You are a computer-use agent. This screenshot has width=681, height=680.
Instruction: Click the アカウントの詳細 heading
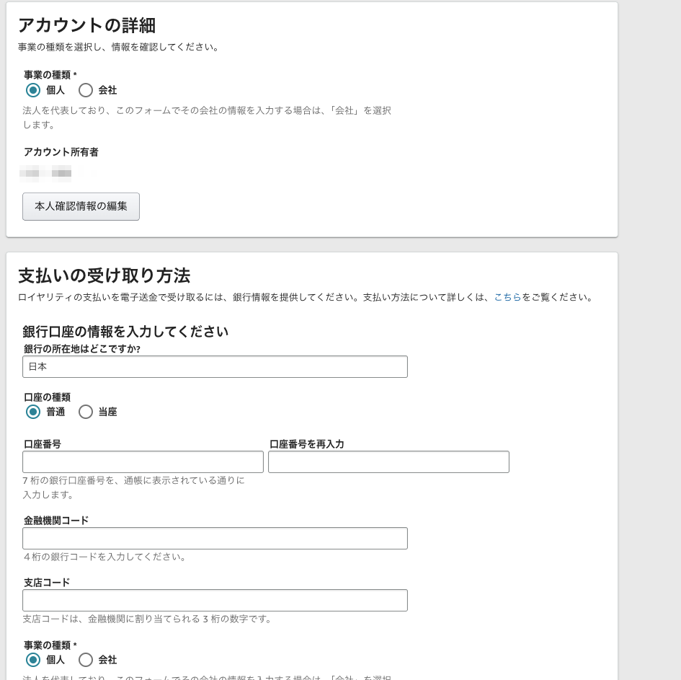click(86, 25)
